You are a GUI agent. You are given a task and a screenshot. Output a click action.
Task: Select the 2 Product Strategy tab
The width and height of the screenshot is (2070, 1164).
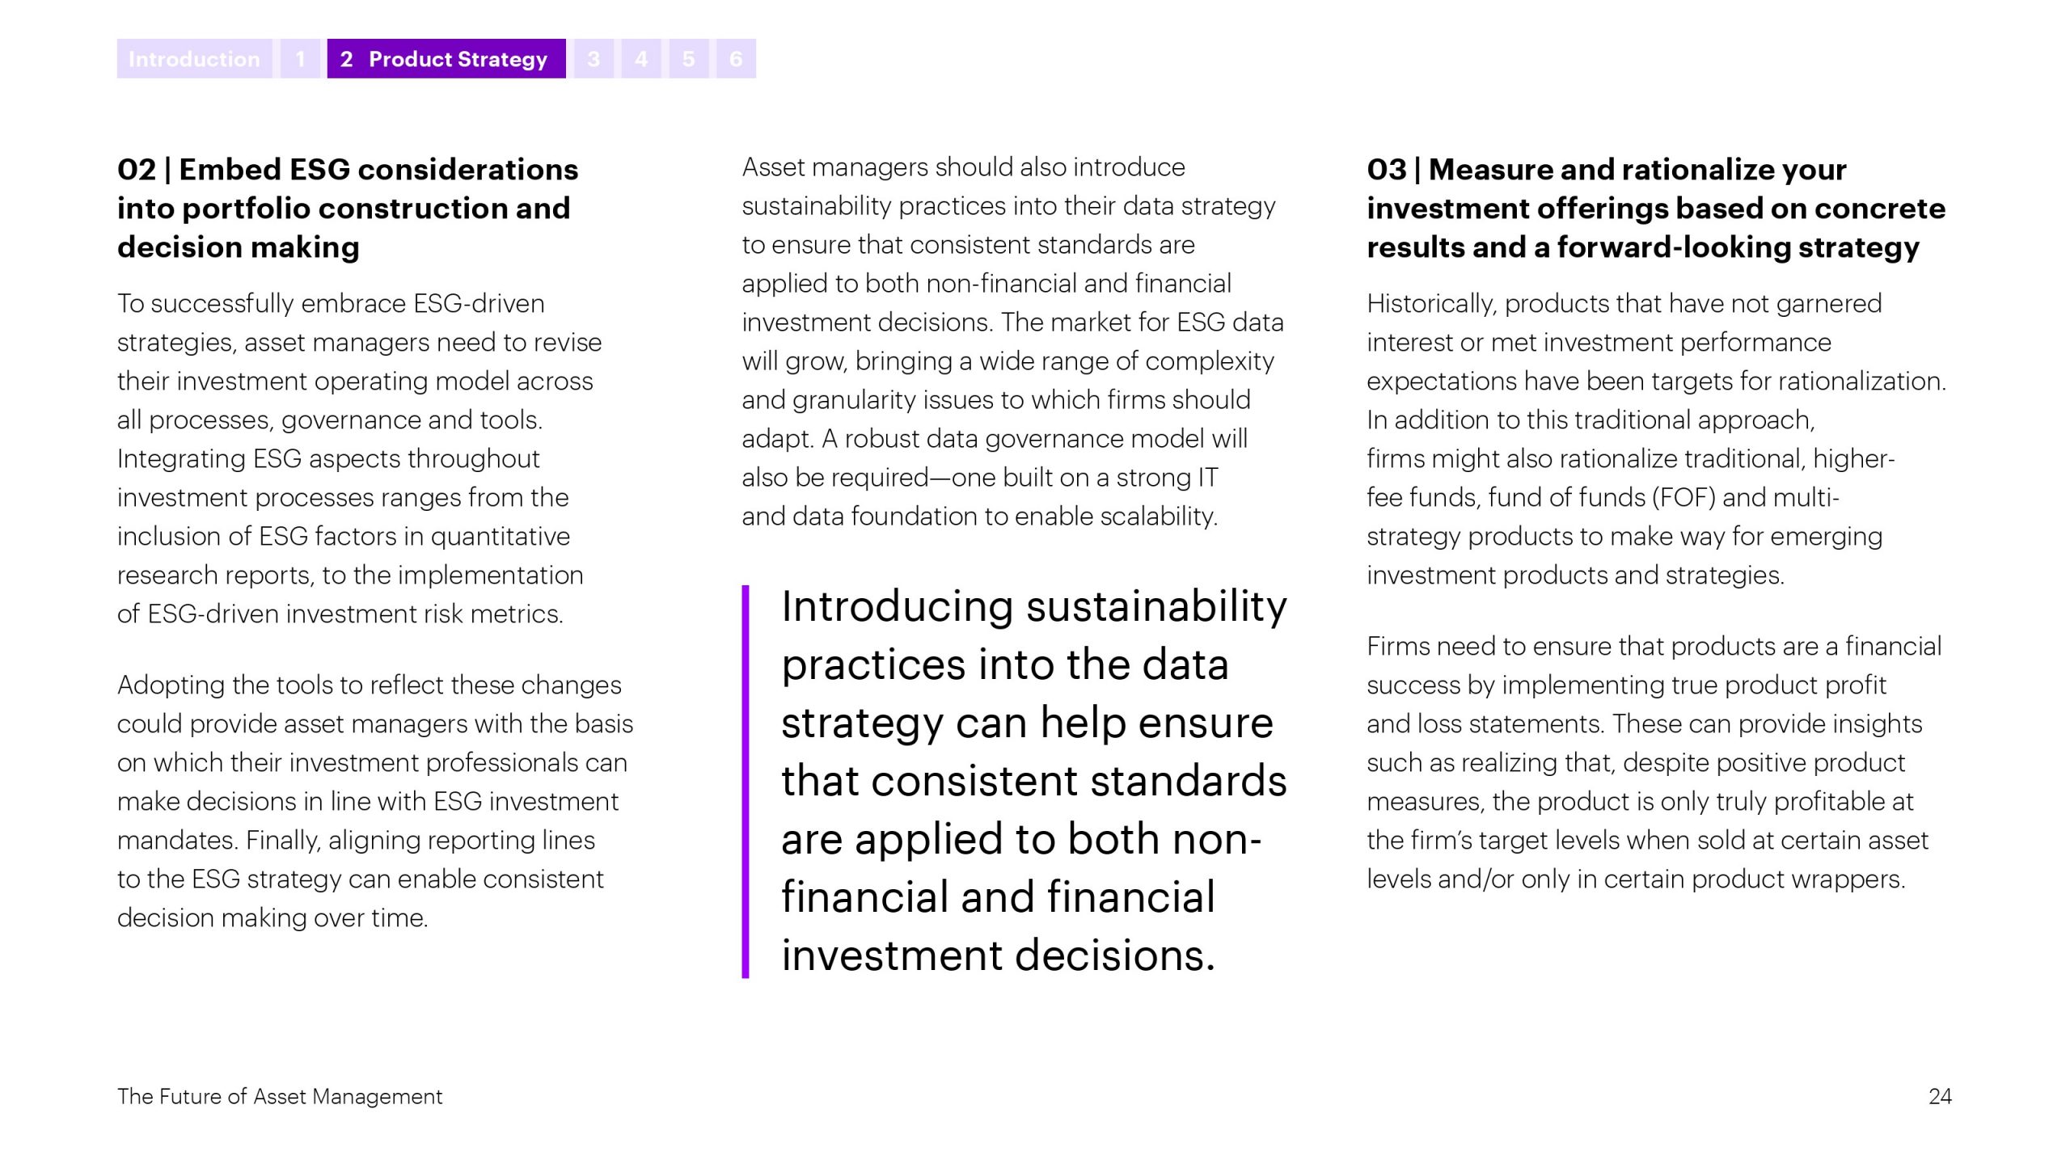446,59
